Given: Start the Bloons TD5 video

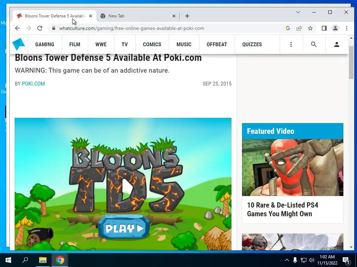Looking at the screenshot, I should pos(127,188).
